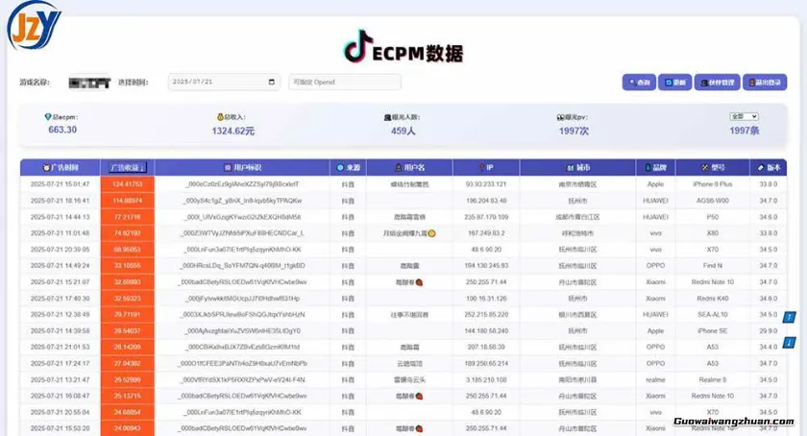807x436 pixels.
Task: Click the blurred game name value
Action: point(89,83)
